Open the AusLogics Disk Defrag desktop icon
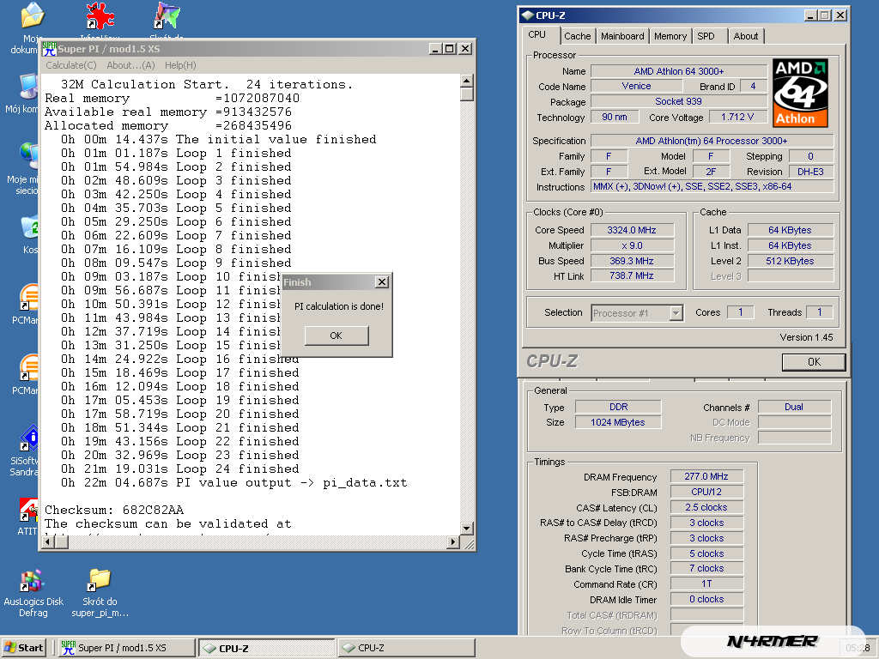The image size is (879, 659). (x=33, y=582)
